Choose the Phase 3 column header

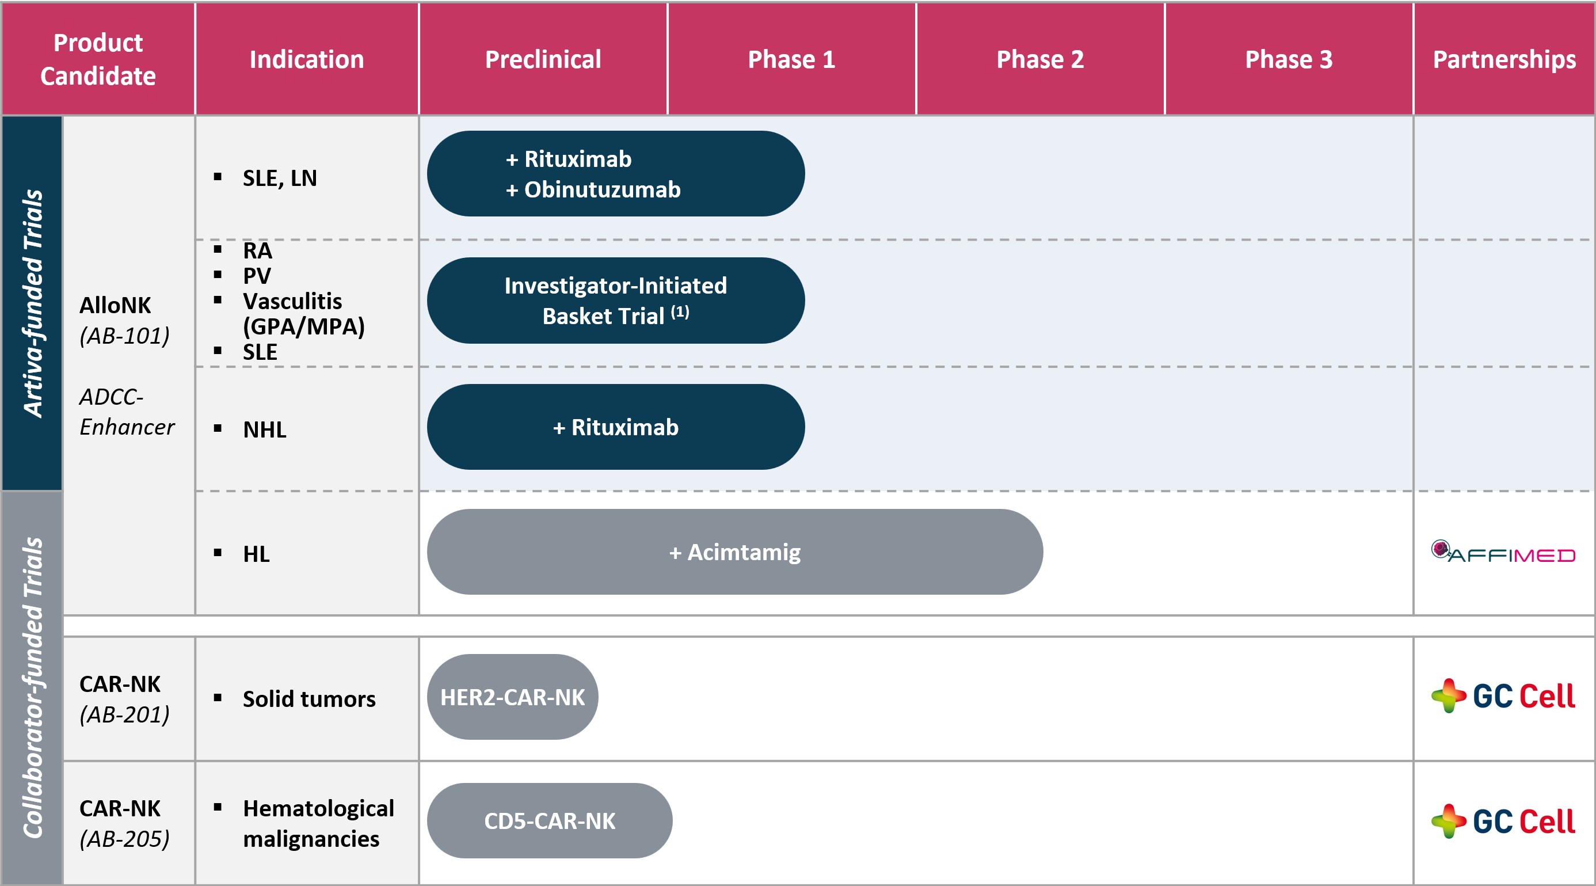[1288, 59]
